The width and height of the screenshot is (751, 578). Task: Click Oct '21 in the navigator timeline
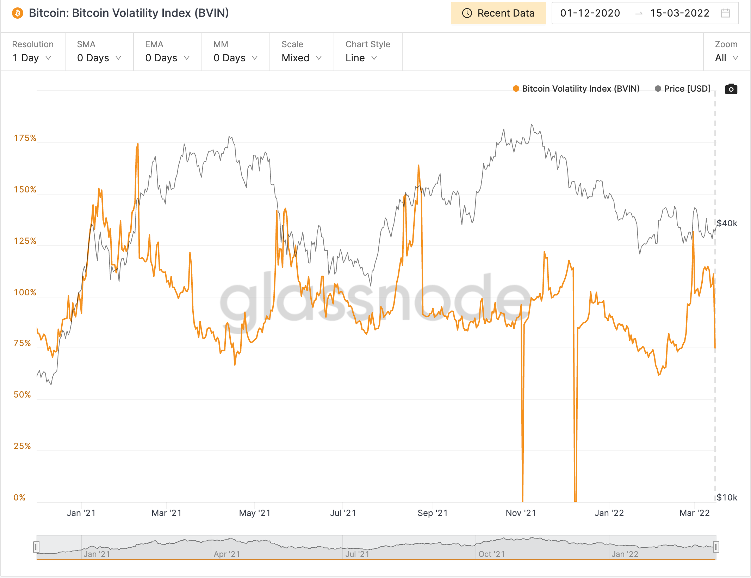(x=491, y=554)
